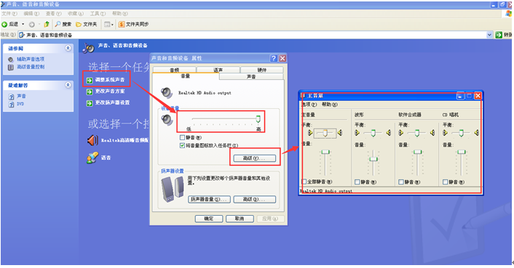Open the address bar dropdown arrow
Viewport: 514px width, 268px height.
coord(489,35)
